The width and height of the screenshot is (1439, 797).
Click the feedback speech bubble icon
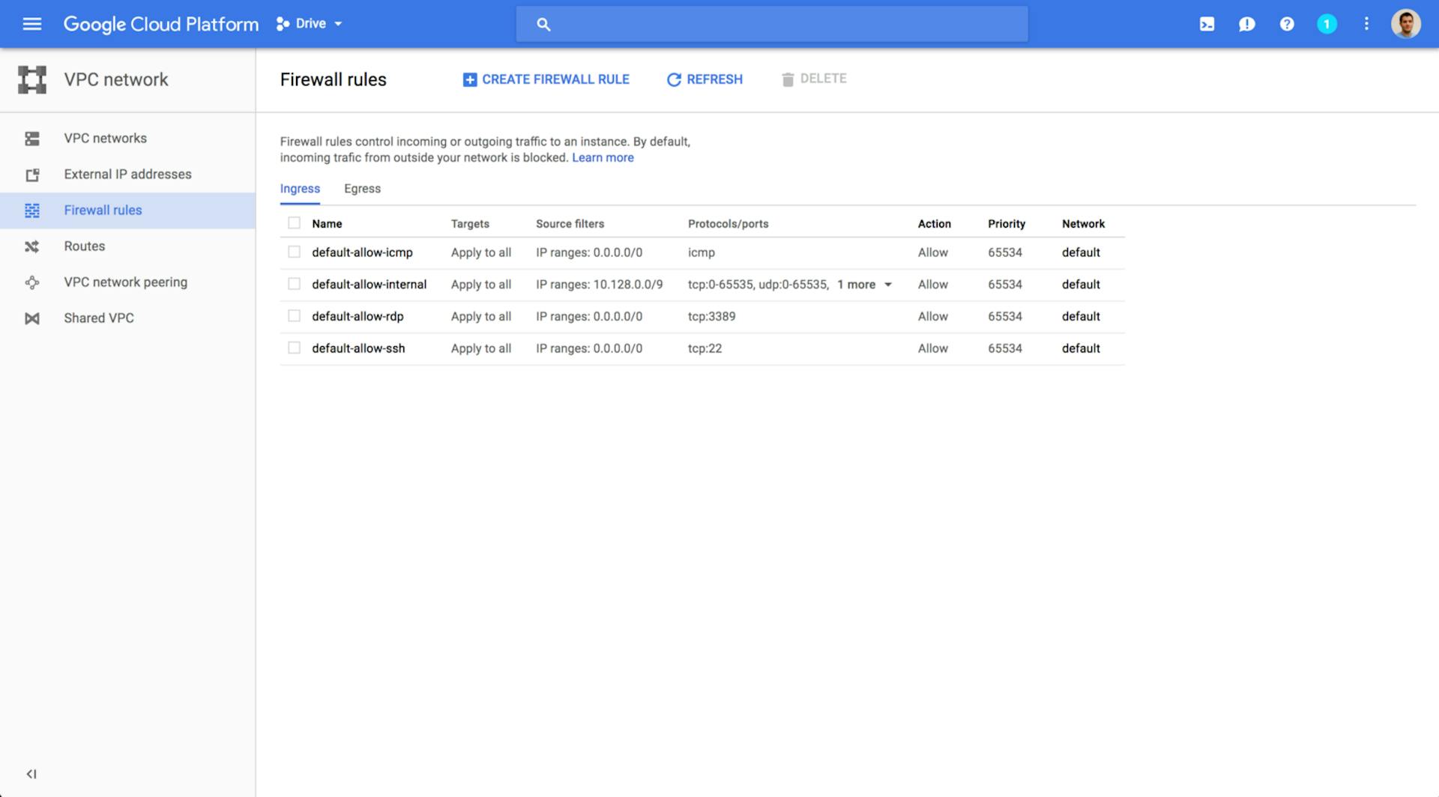[1246, 23]
